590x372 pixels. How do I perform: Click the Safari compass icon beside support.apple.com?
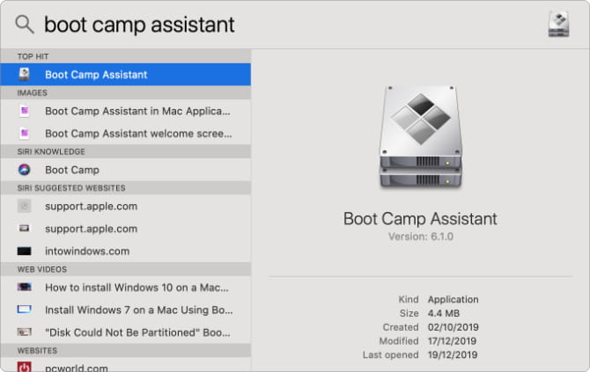[x=25, y=206]
